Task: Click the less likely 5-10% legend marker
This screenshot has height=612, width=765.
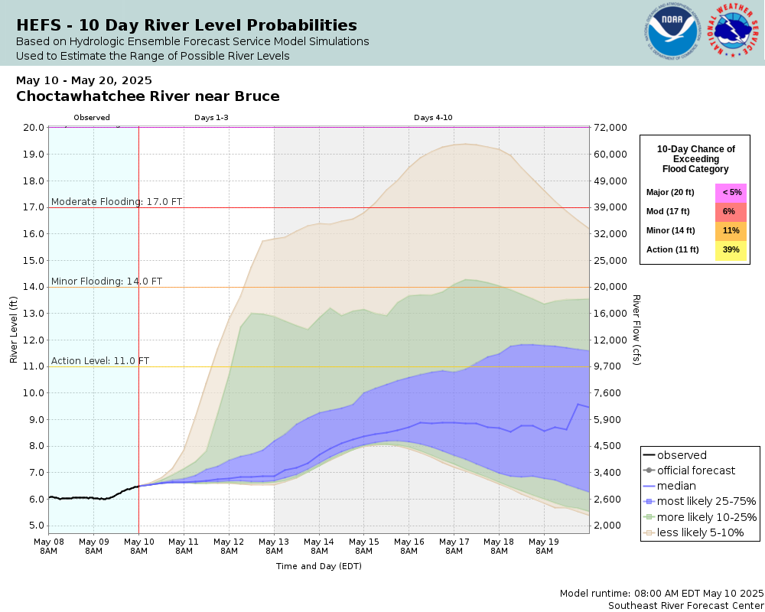Action: (x=649, y=532)
